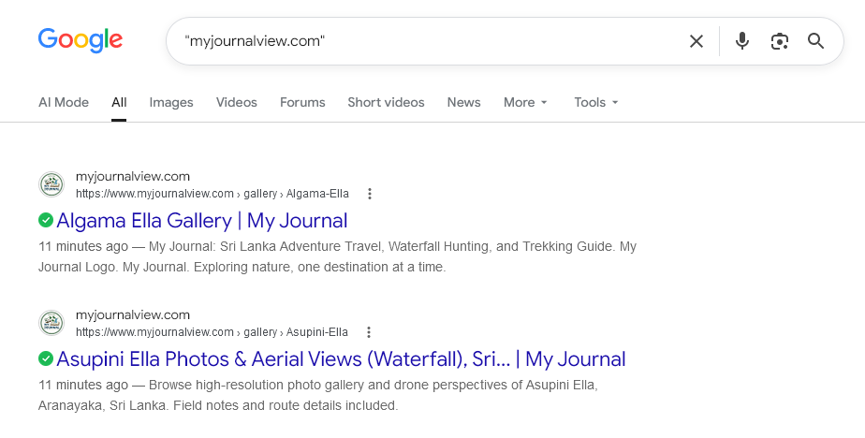Click green check badge beside Asupini Ella
This screenshot has width=865, height=438.
tap(46, 358)
